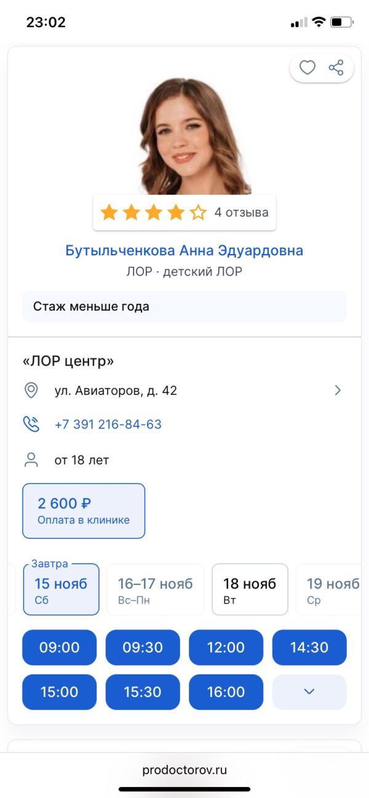Expand more available time slots

coord(309,692)
